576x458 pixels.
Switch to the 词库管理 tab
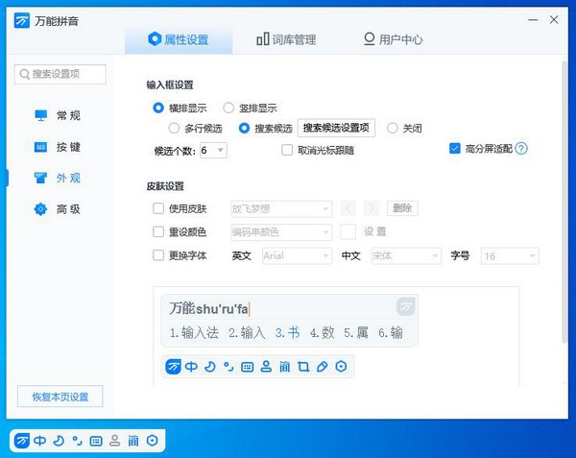(286, 39)
